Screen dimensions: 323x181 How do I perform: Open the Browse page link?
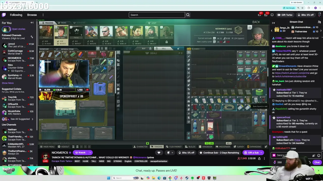coord(32,15)
